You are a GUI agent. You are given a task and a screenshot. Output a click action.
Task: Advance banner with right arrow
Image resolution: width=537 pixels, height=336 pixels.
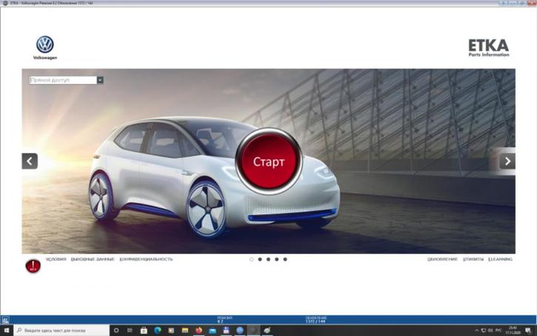pos(507,161)
